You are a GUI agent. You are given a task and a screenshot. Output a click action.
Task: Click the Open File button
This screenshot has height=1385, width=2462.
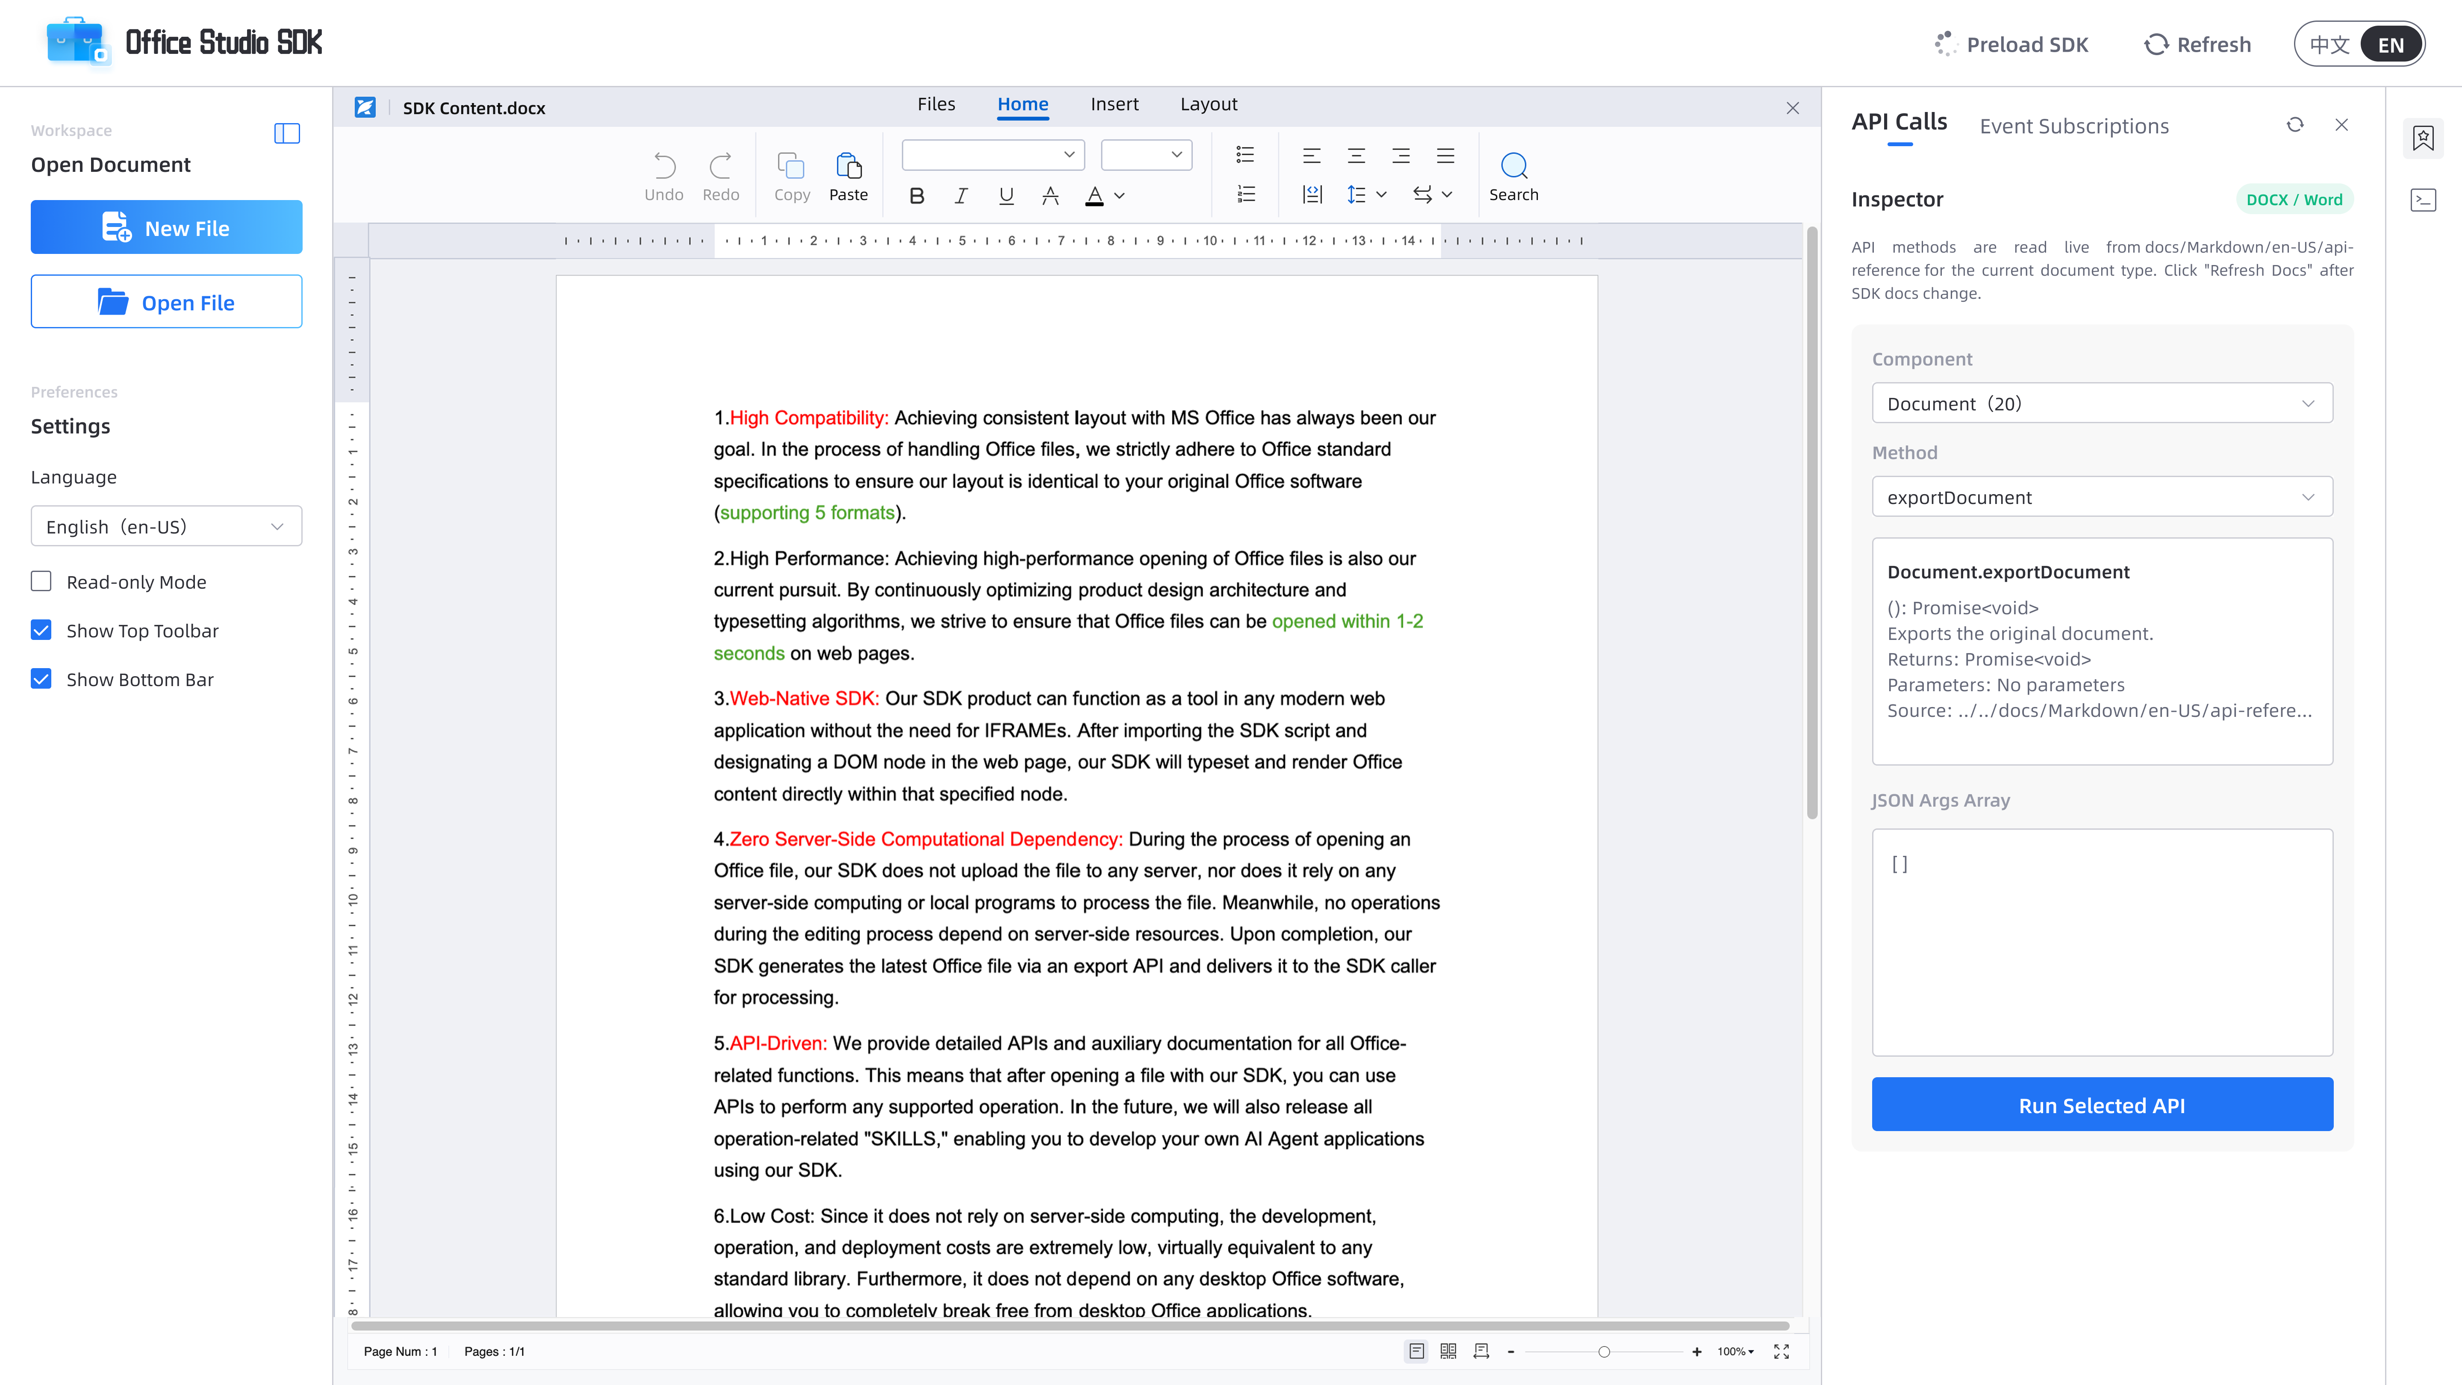166,302
